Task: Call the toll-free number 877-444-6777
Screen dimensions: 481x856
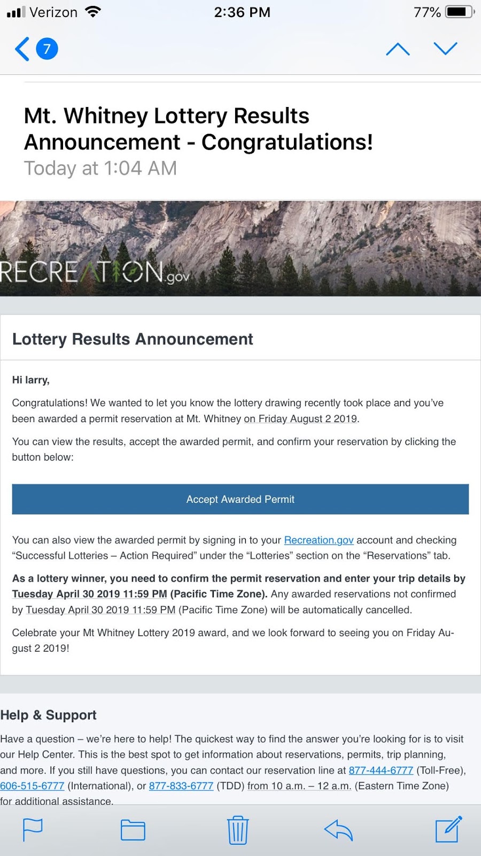Action: click(x=381, y=770)
